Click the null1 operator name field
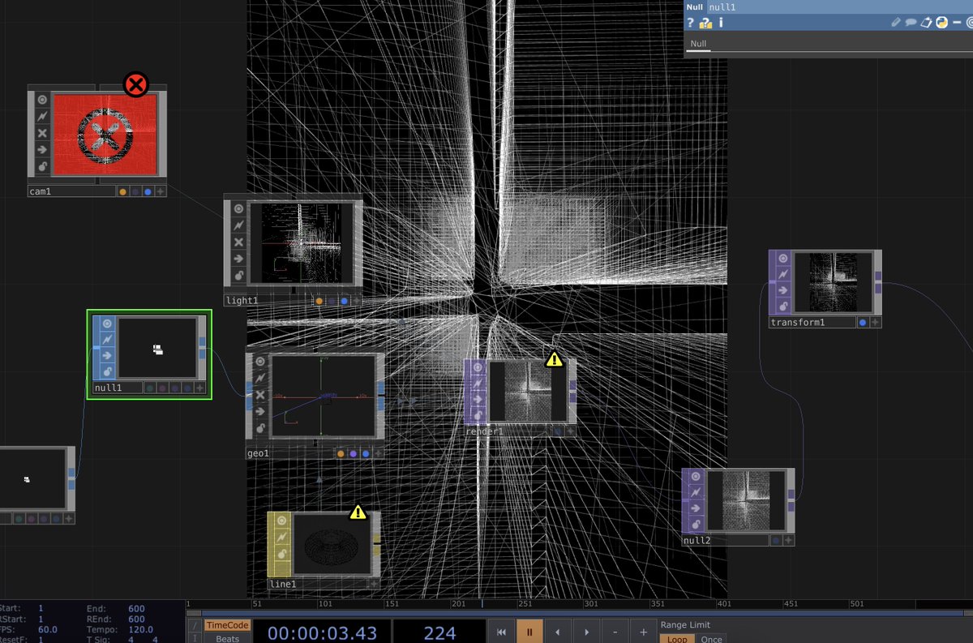Screen dimensions: 973x643 click(839, 6)
